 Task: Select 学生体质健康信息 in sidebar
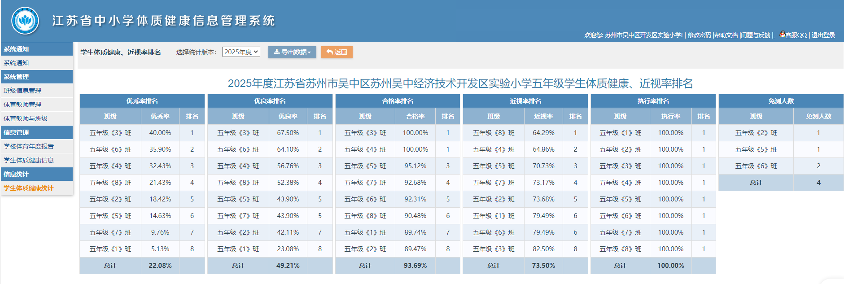29,160
